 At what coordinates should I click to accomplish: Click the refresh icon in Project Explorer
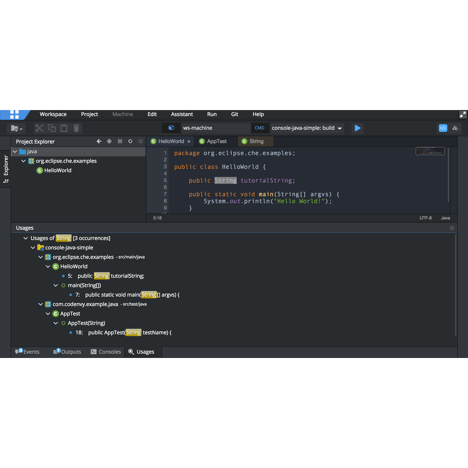click(130, 141)
